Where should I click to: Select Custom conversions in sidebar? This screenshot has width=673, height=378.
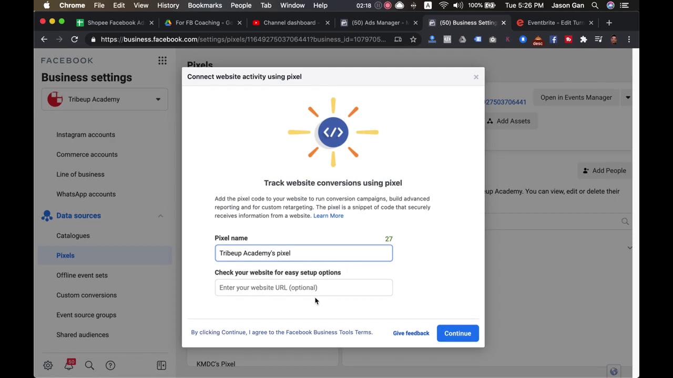[87, 295]
